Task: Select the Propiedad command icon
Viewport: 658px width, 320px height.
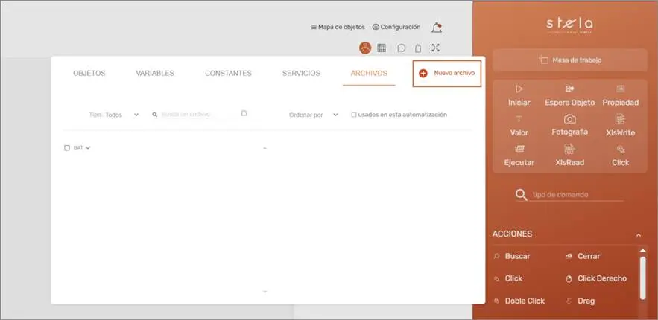Action: [621, 89]
